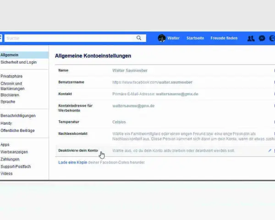Open Privatsphäre settings
The image size is (275, 220).
[x=11, y=76]
